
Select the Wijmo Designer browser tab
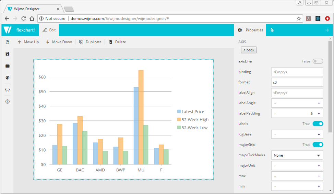[x=33, y=9]
